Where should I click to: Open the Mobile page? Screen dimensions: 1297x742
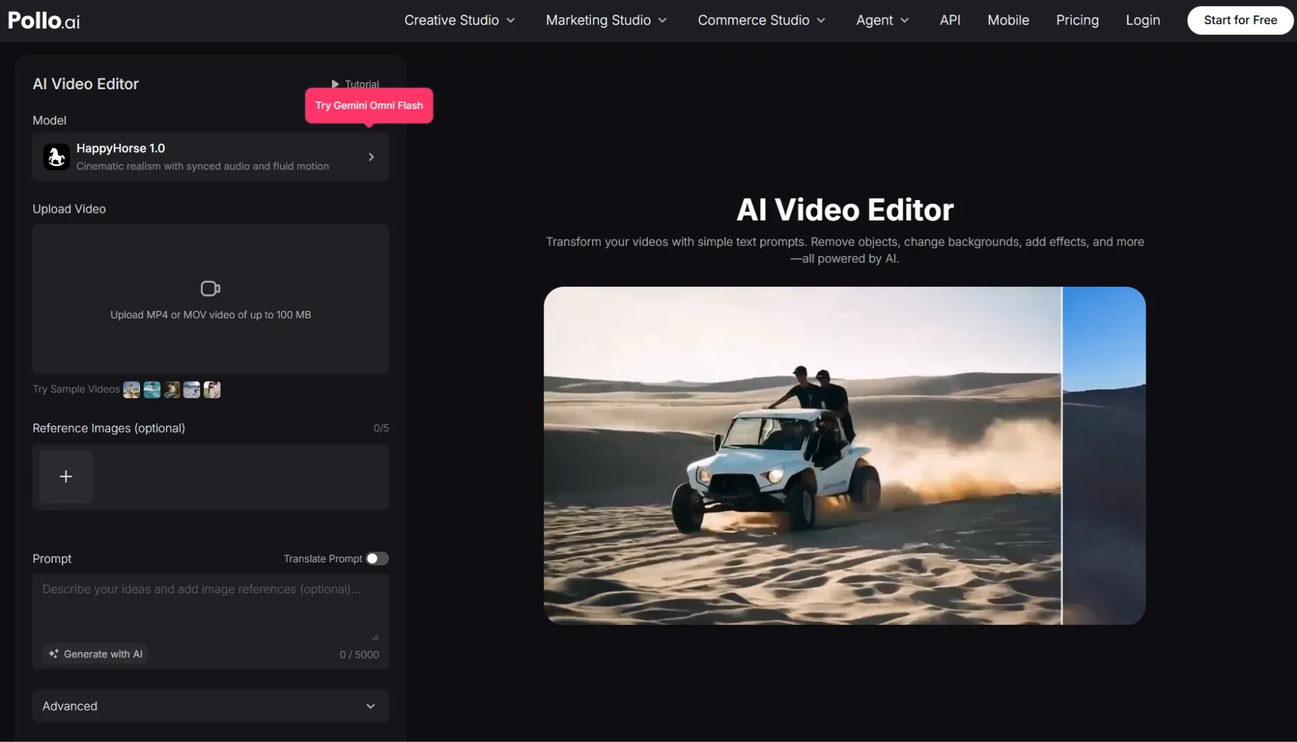click(x=1008, y=20)
